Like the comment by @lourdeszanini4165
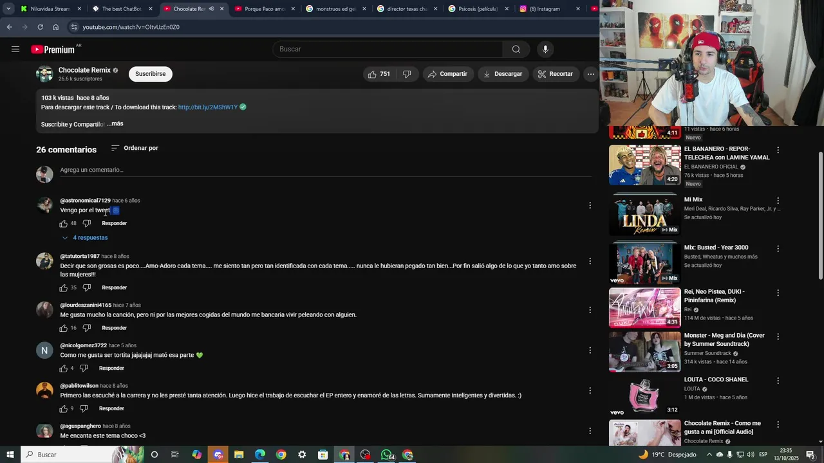Image resolution: width=824 pixels, height=463 pixels. [x=63, y=328]
